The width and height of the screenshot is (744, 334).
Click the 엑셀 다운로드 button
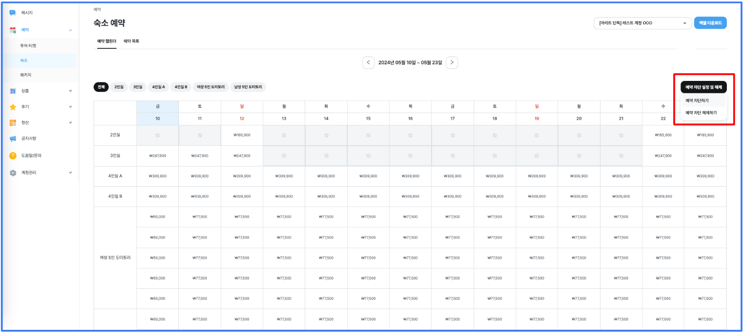710,23
